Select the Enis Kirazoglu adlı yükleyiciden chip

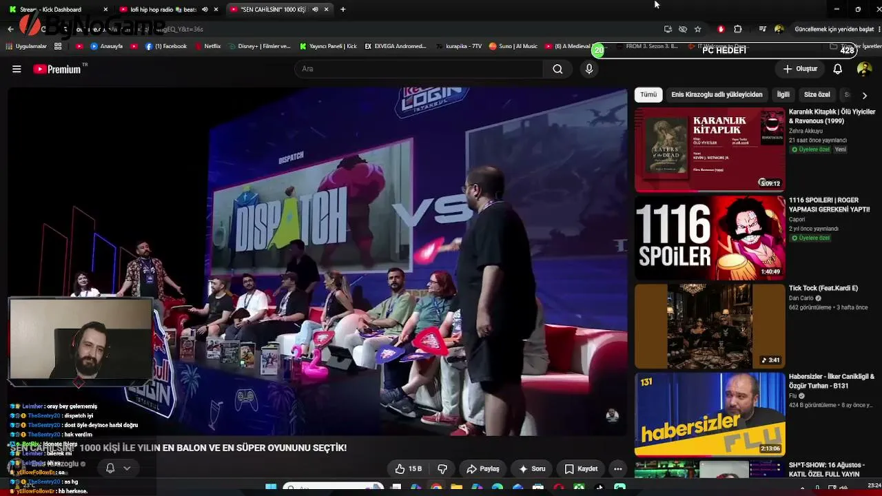pos(717,94)
